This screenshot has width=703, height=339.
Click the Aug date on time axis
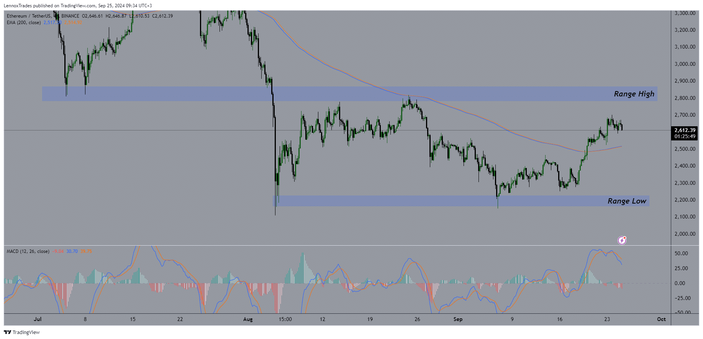248,319
